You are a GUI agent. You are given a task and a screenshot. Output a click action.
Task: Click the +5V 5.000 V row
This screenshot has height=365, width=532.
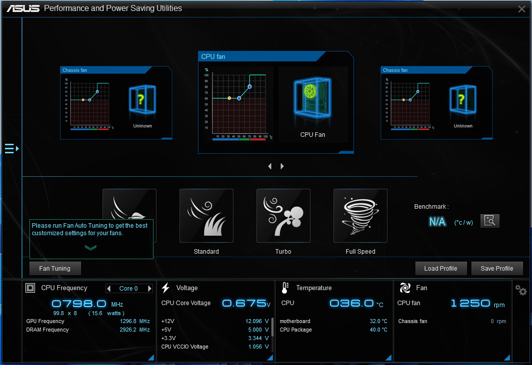click(x=215, y=330)
